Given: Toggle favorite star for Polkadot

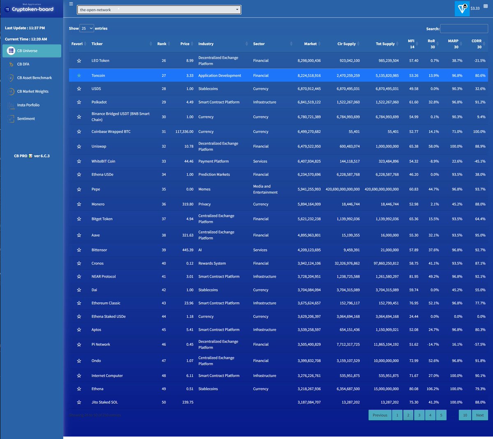Looking at the screenshot, I should click(79, 102).
